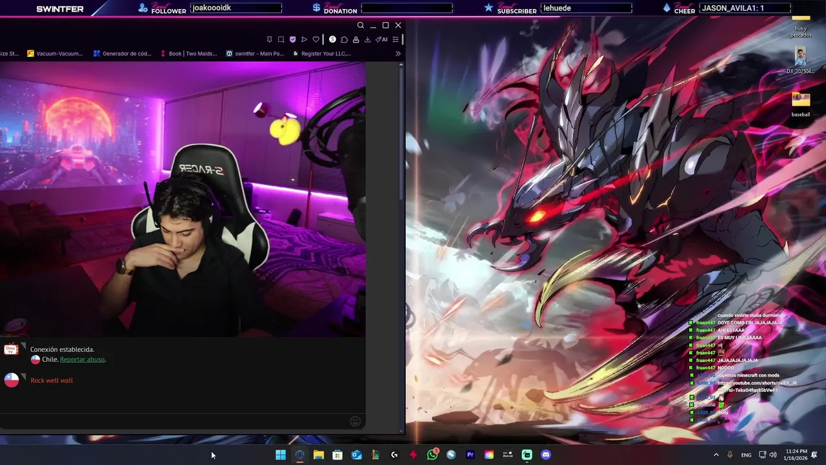Open the extensions cube icon
The height and width of the screenshot is (465, 826).
tap(344, 39)
